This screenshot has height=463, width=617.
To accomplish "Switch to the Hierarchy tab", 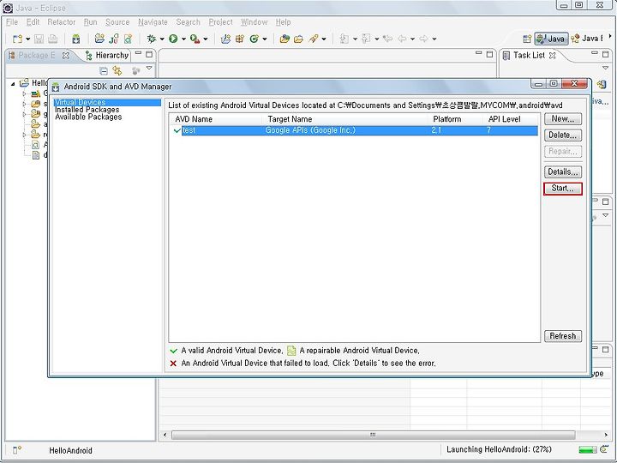I will (x=107, y=55).
